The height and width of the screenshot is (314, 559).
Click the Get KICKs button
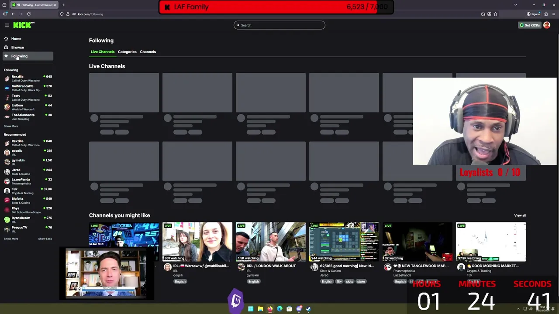coord(530,25)
